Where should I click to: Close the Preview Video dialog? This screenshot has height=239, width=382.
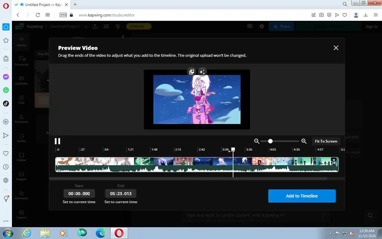point(336,48)
